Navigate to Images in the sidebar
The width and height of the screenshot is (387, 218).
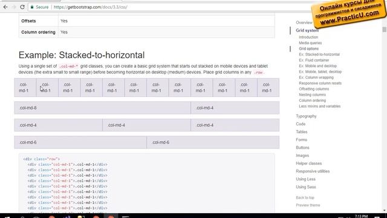[x=302, y=156]
